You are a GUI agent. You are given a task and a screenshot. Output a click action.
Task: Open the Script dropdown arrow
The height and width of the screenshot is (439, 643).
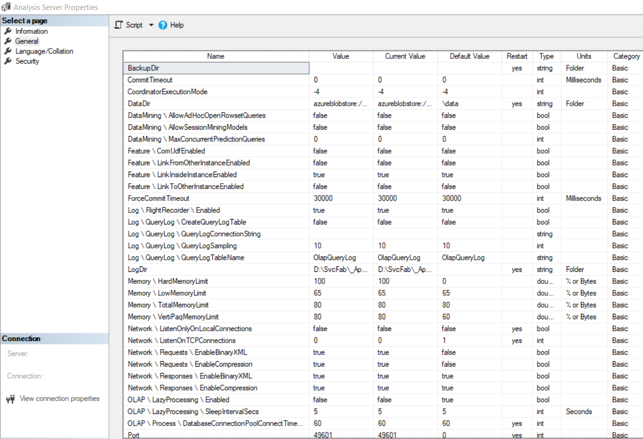click(151, 25)
